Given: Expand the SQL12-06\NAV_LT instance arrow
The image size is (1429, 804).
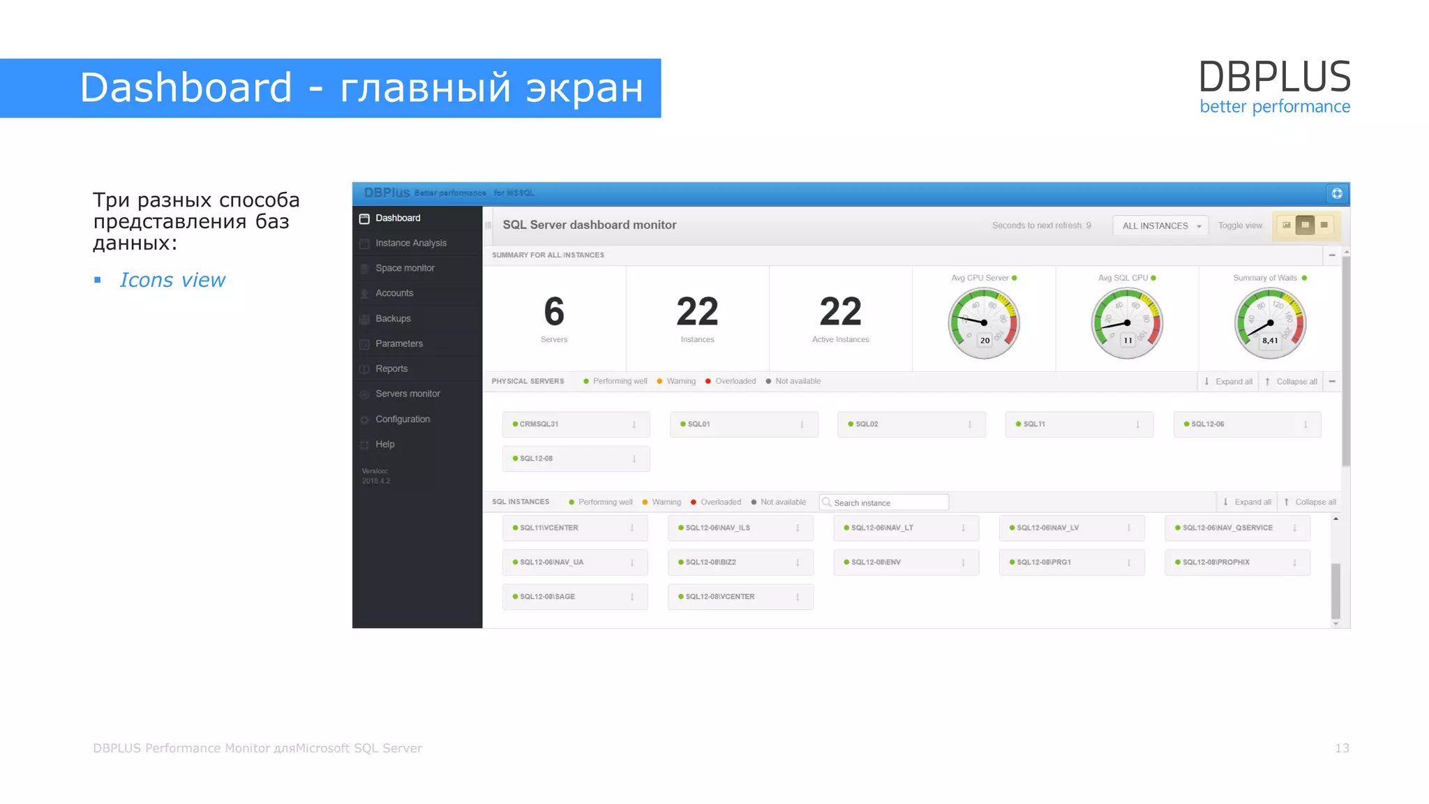Looking at the screenshot, I should tap(964, 528).
